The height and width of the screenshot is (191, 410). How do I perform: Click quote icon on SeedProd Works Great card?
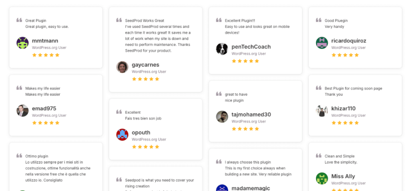[x=119, y=20]
